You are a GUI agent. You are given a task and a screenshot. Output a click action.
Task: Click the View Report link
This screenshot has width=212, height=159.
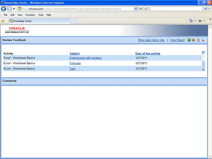177,40
